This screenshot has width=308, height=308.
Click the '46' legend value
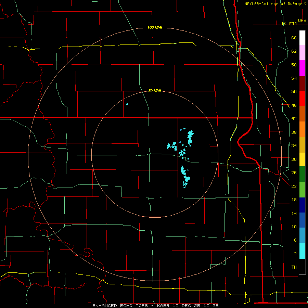click(x=294, y=105)
